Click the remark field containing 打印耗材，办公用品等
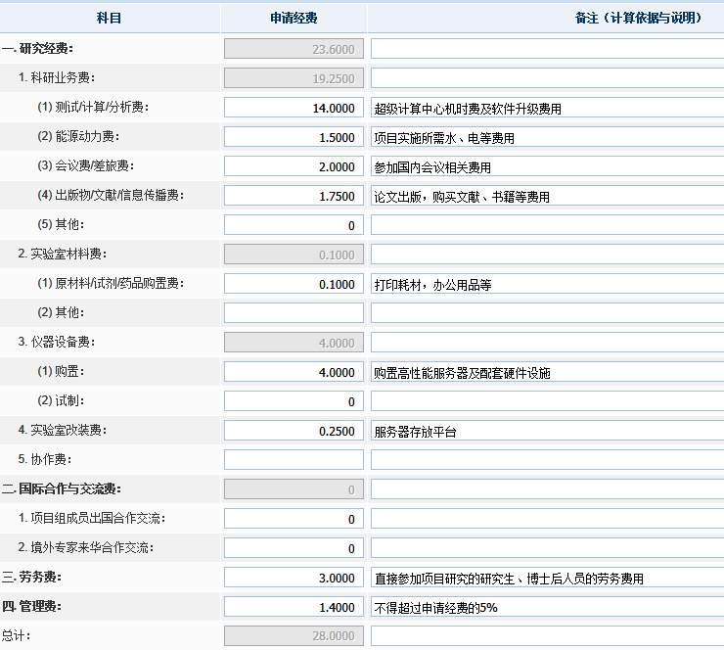The height and width of the screenshot is (650, 724). (547, 284)
